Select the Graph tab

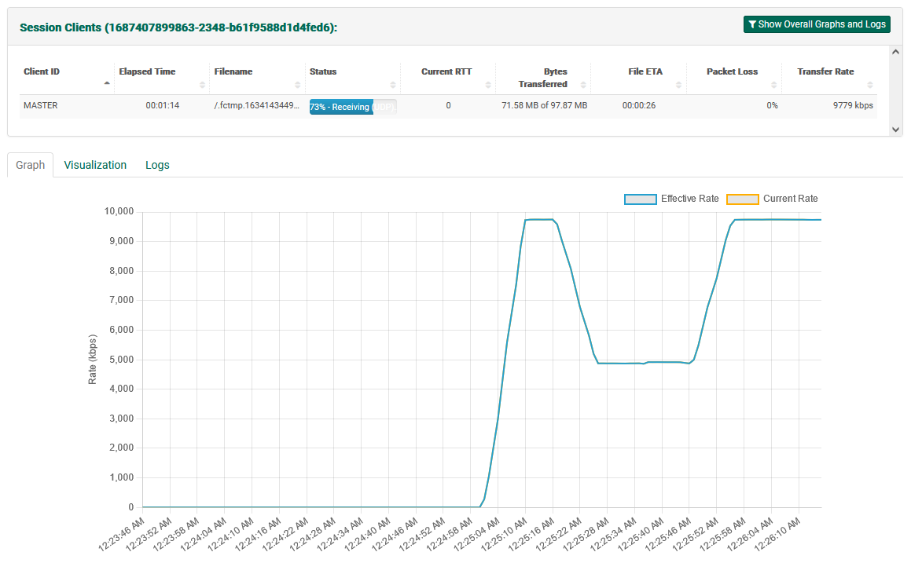coord(30,165)
